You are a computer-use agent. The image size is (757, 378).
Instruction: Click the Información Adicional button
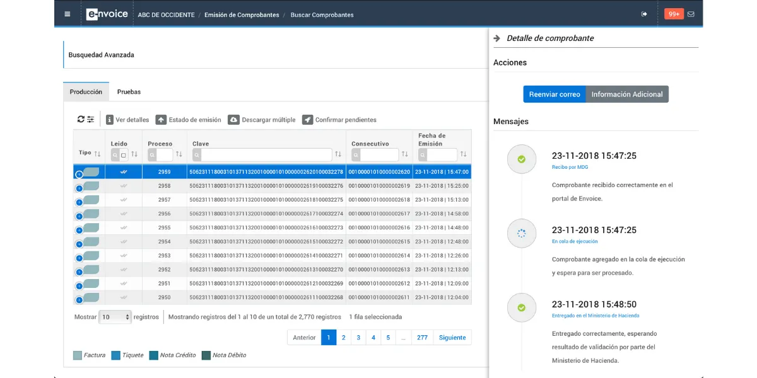626,94
